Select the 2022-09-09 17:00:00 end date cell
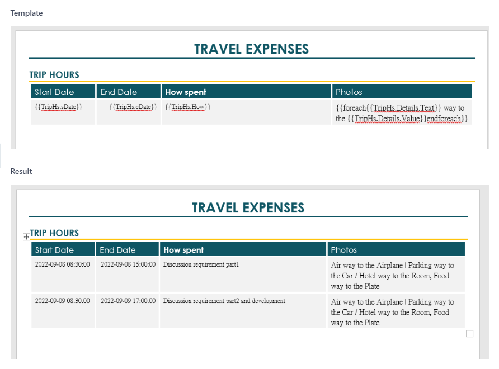The height and width of the screenshot is (369, 499). pos(128,301)
